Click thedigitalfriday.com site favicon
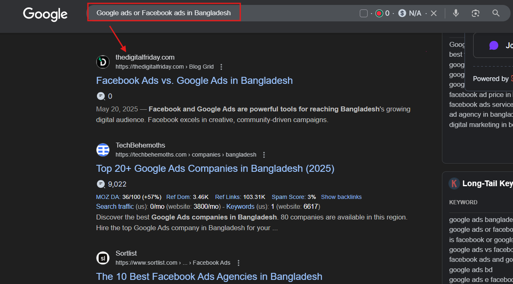The height and width of the screenshot is (284, 513). tap(103, 62)
